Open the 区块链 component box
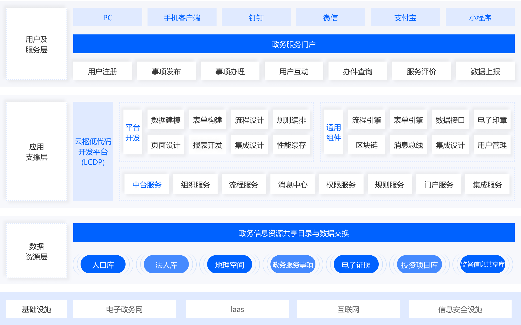Viewport: 521px width, 325px height. 366,145
